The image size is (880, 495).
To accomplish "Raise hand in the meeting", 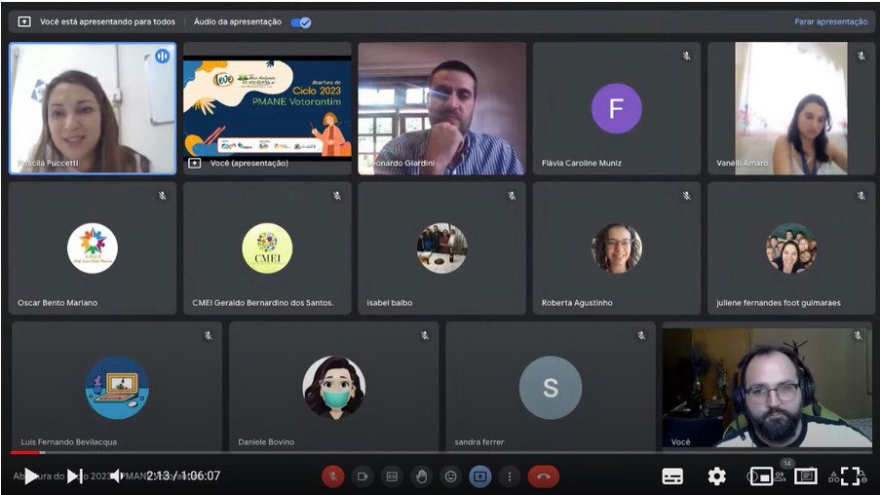I will click(x=421, y=476).
